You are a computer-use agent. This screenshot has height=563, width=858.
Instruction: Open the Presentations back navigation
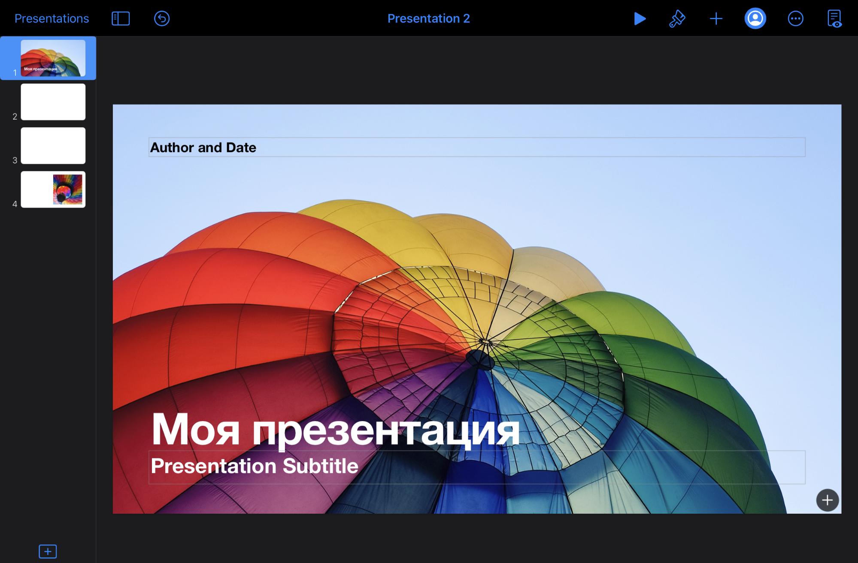pos(52,18)
